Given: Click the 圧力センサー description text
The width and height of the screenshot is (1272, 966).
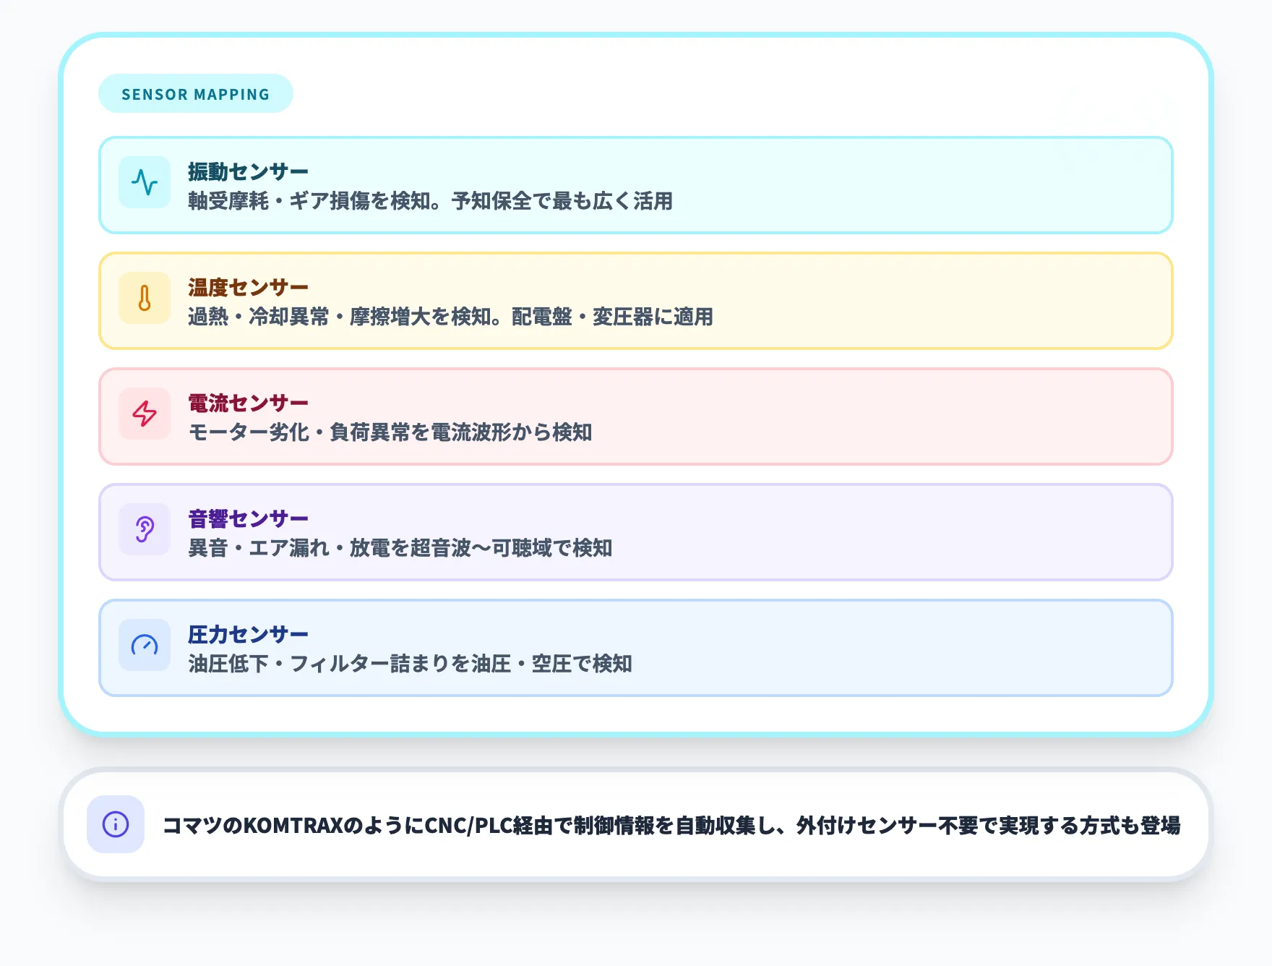Looking at the screenshot, I should pyautogui.click(x=411, y=664).
